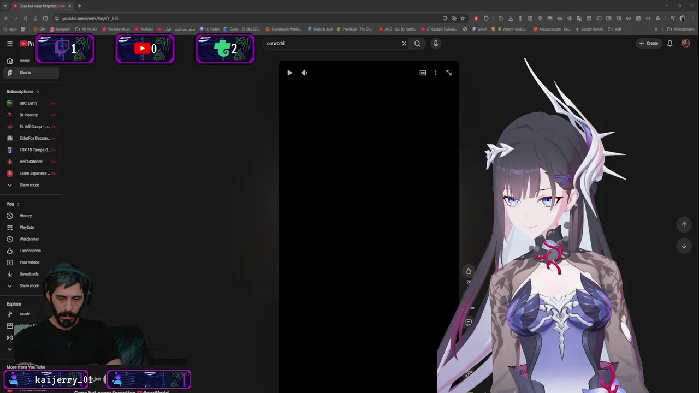This screenshot has height=393, width=699.
Task: Open the Blade & Soul bookmark
Action: 320,29
